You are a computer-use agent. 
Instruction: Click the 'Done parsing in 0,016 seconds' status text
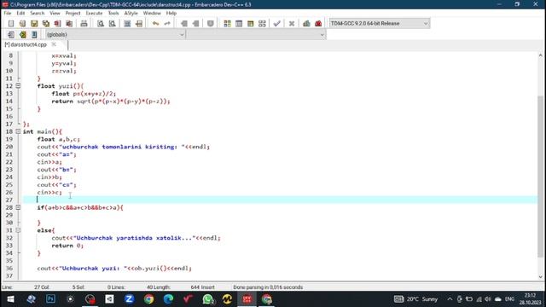click(268, 287)
